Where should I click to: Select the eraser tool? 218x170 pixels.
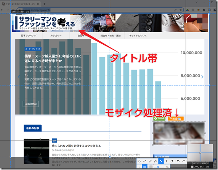[172, 161]
